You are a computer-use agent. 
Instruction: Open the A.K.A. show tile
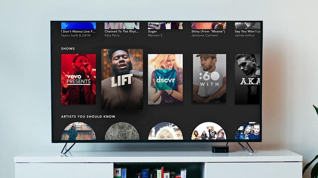(x=247, y=79)
